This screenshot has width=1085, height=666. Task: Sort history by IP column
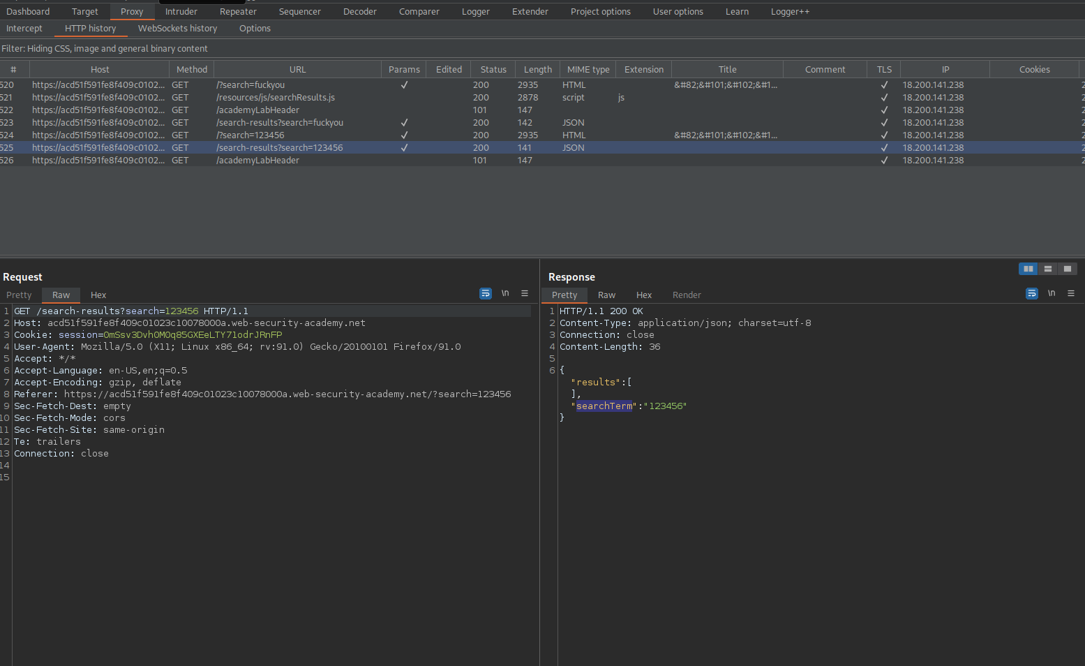(945, 70)
